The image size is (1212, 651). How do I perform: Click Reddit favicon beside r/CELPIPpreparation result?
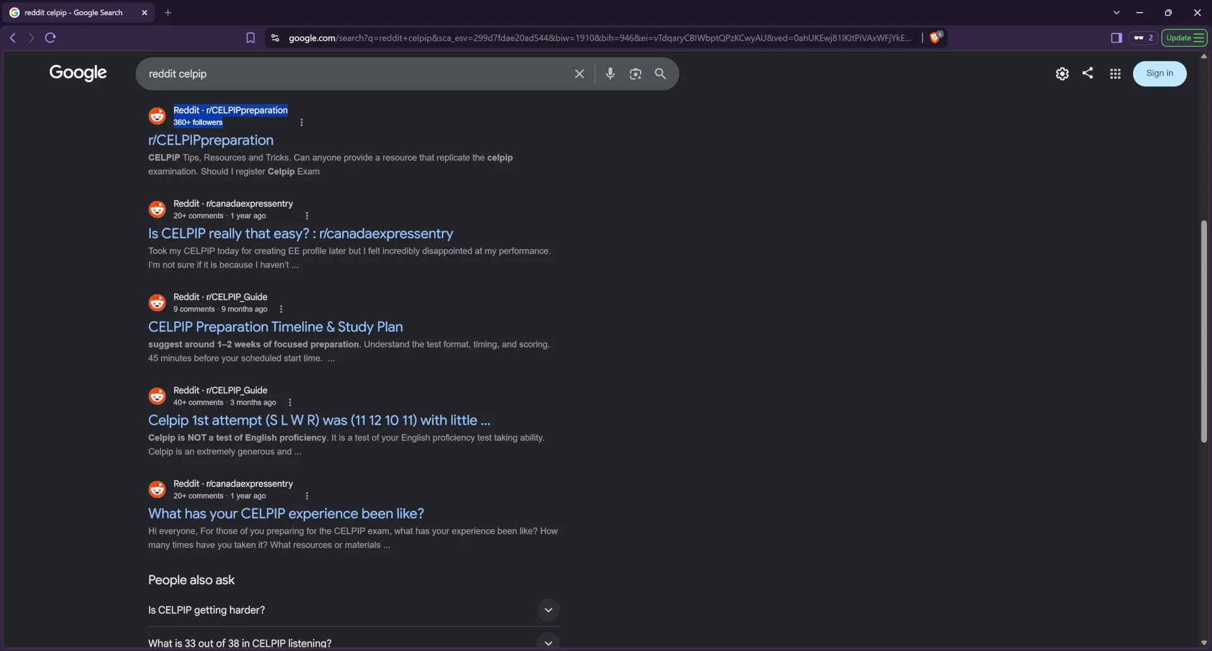(x=157, y=116)
